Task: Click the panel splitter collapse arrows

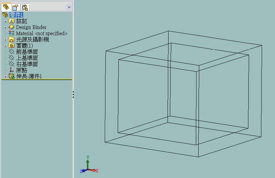Action: coord(73,94)
